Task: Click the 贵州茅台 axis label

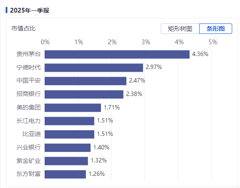Action: pyautogui.click(x=29, y=54)
